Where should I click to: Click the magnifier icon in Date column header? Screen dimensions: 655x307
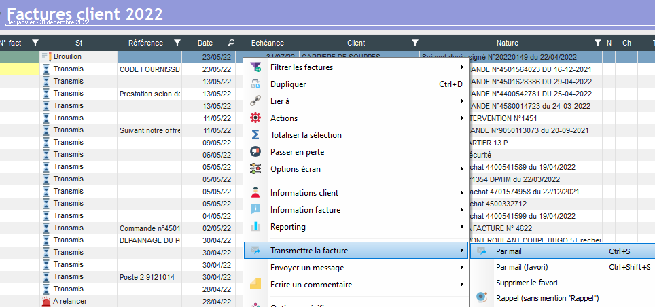[231, 43]
